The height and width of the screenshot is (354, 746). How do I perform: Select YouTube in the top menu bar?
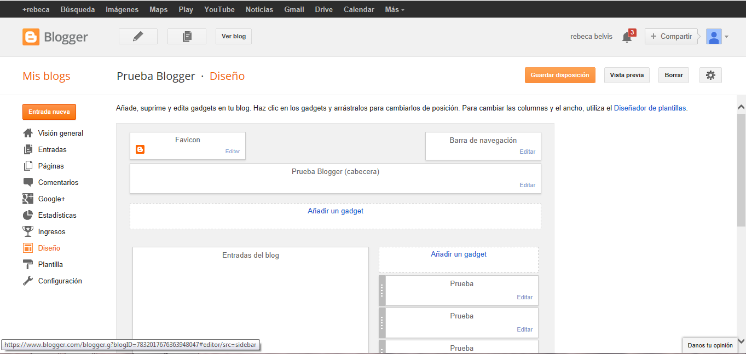[x=219, y=9]
